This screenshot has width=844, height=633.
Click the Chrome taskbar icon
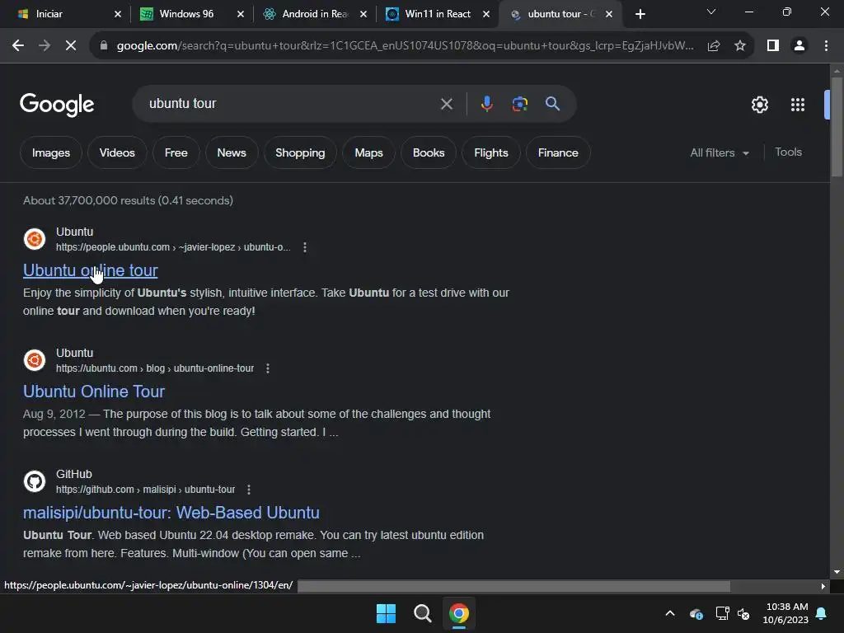(x=459, y=613)
